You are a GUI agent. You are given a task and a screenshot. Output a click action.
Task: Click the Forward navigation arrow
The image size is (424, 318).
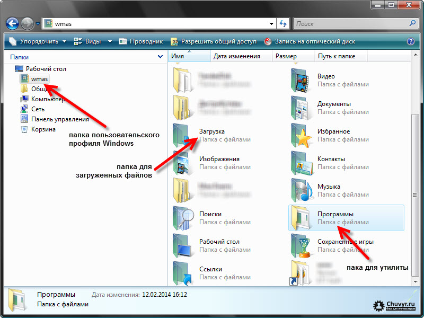tap(28, 24)
